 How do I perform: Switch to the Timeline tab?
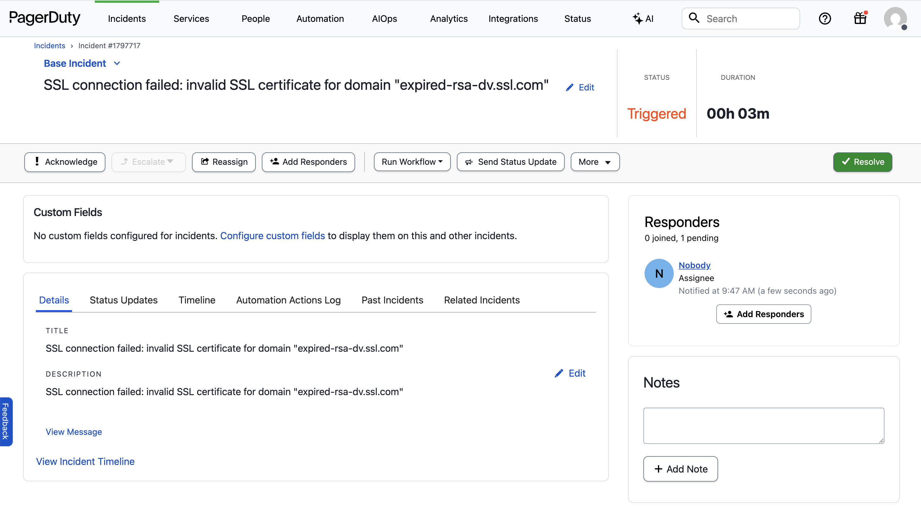(197, 300)
